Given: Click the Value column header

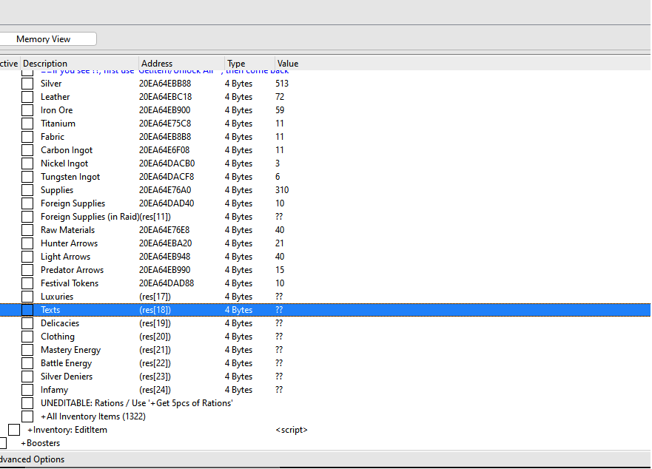Looking at the screenshot, I should tap(288, 63).
